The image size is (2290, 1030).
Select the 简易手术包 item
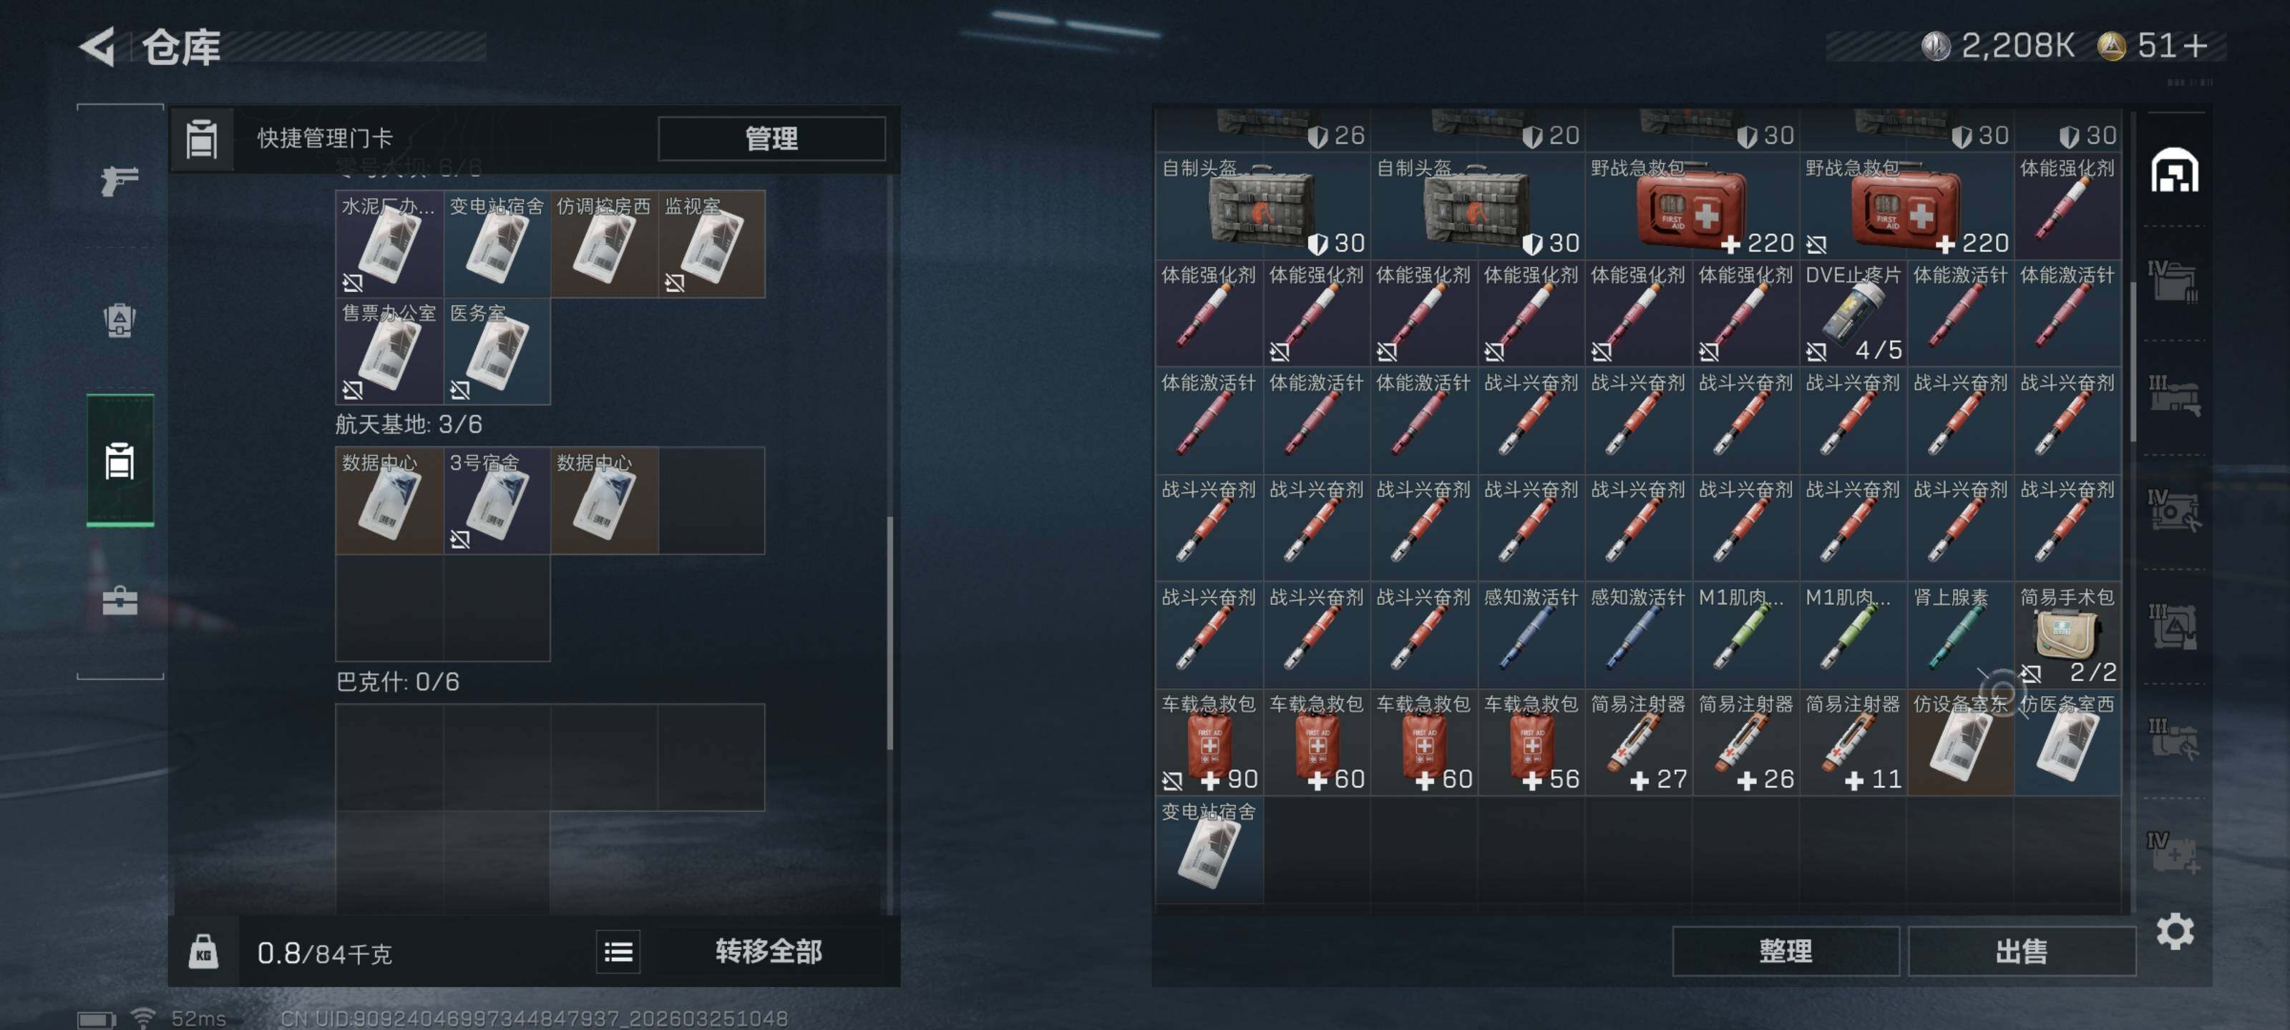2067,635
